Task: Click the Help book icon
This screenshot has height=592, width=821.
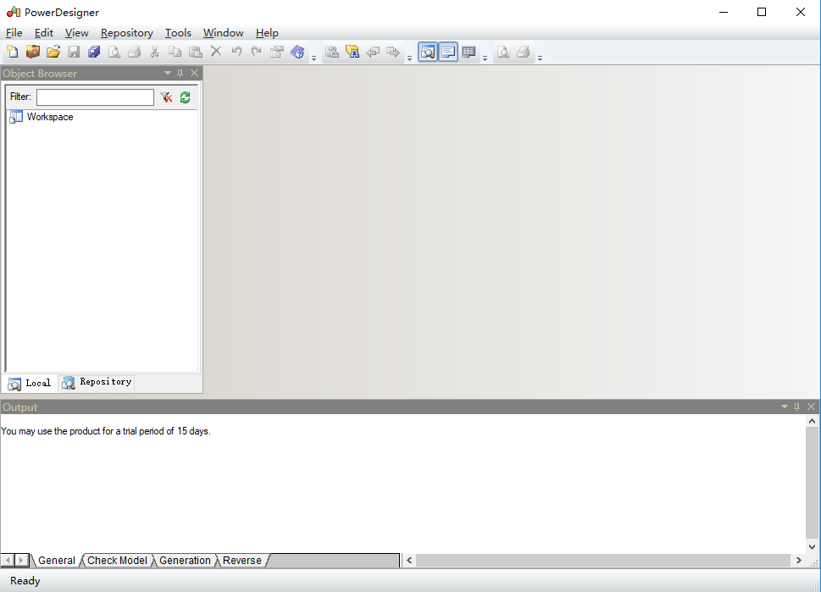Action: tap(297, 52)
